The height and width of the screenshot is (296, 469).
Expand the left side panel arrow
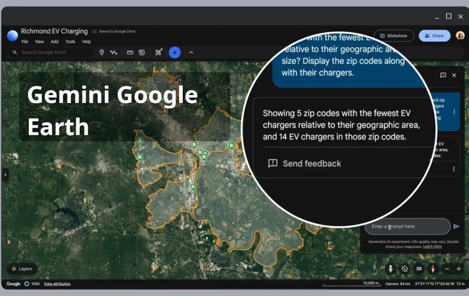[x=5, y=174]
